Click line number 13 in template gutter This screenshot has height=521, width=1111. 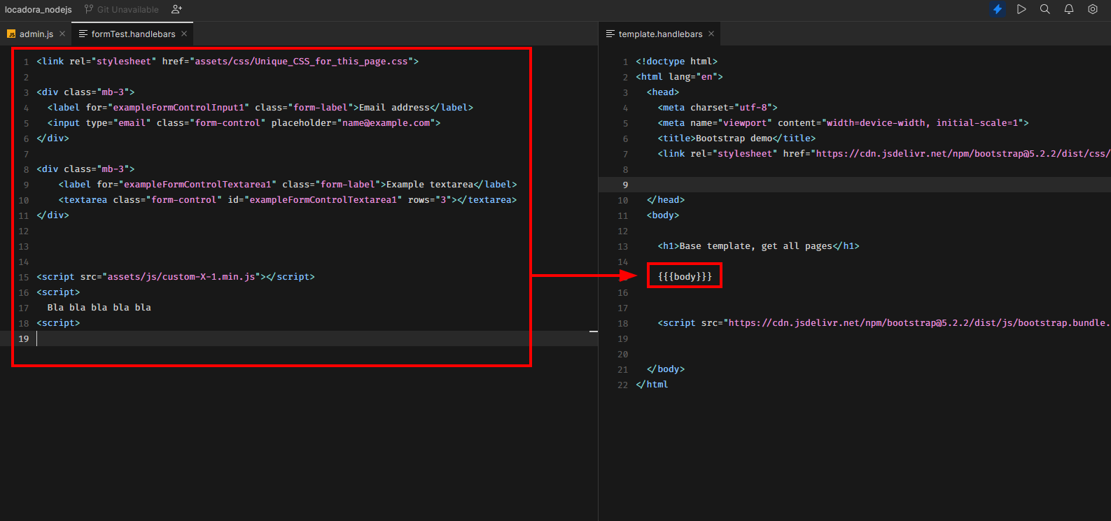[623, 246]
